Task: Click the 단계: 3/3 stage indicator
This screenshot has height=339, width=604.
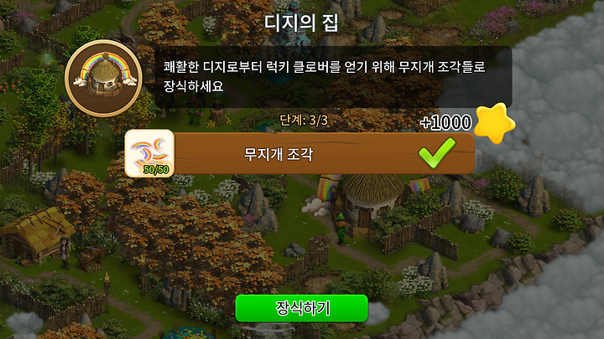Action: point(304,121)
